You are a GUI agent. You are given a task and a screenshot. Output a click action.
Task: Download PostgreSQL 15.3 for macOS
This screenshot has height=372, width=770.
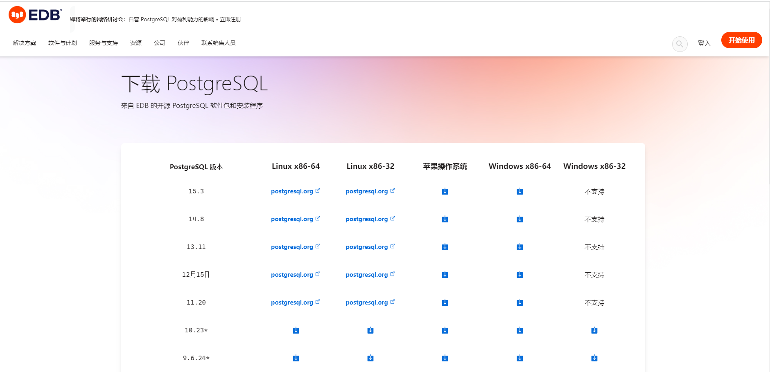[445, 191]
